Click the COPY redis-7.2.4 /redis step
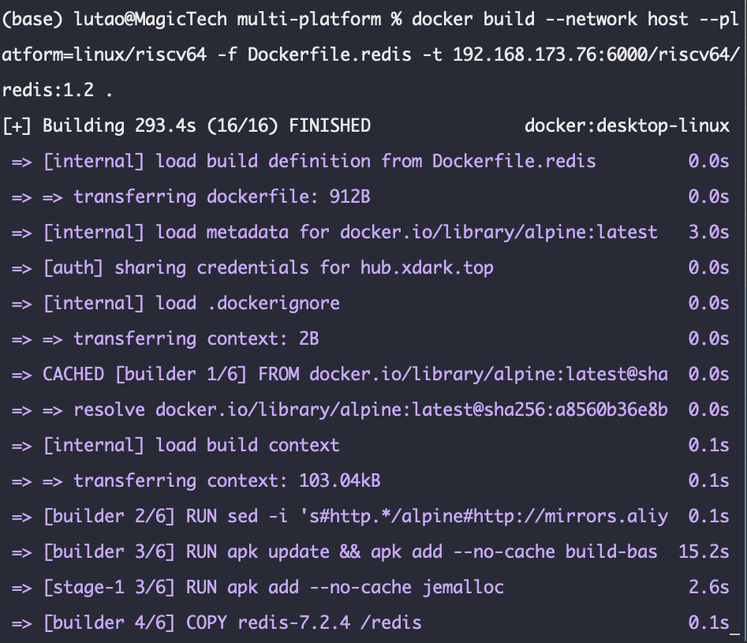This screenshot has height=643, width=747. click(x=304, y=622)
